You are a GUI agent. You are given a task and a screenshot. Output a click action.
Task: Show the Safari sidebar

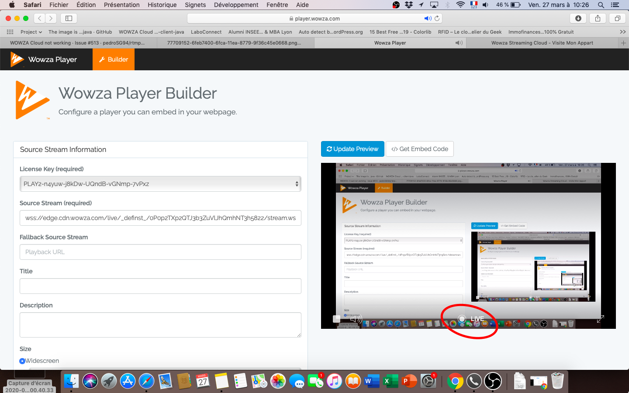tap(69, 18)
